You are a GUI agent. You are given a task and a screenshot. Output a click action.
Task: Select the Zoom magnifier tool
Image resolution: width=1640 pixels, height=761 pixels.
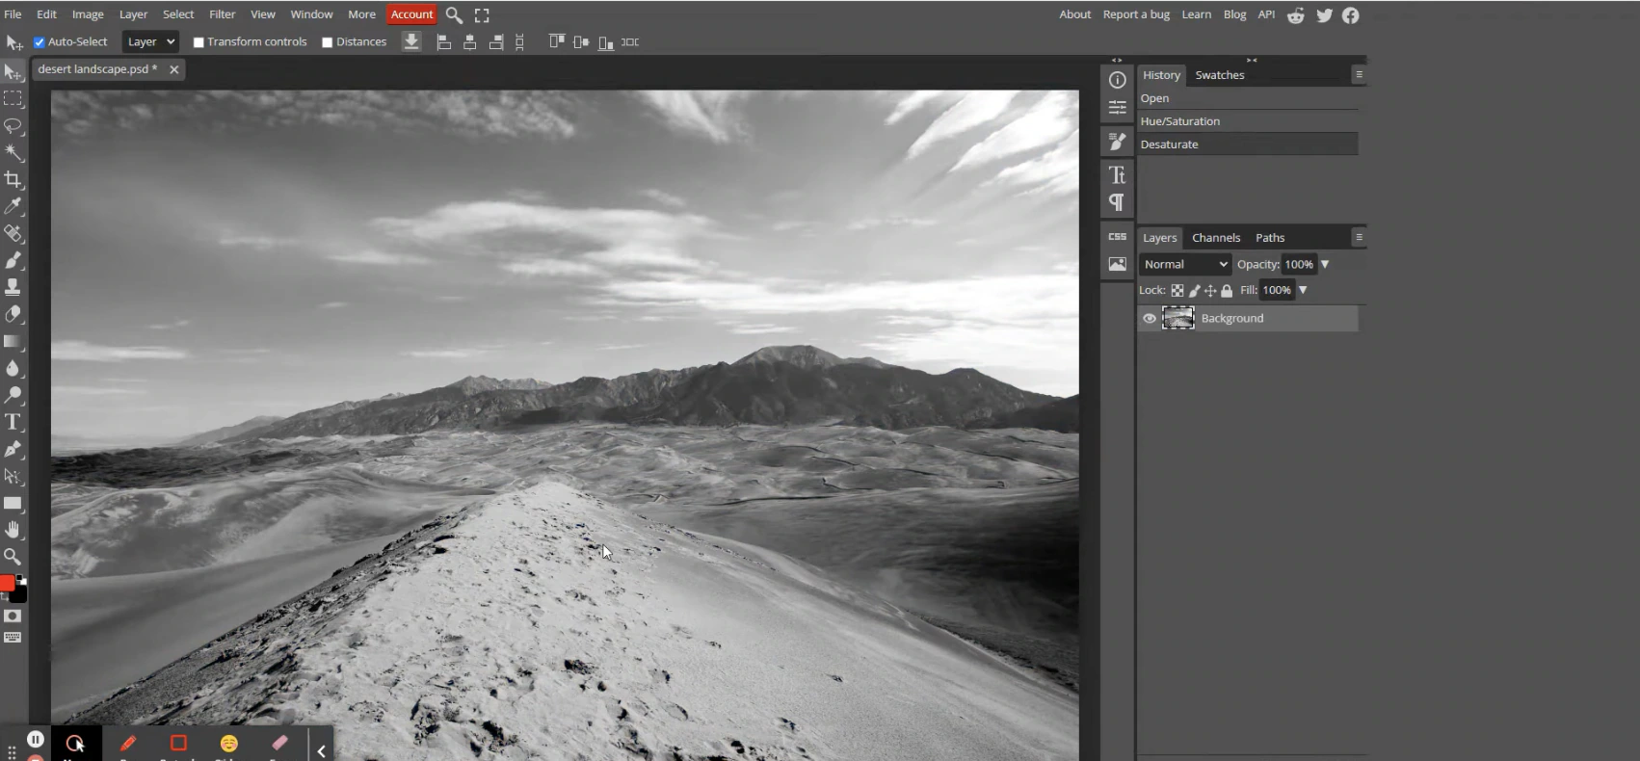(x=13, y=557)
